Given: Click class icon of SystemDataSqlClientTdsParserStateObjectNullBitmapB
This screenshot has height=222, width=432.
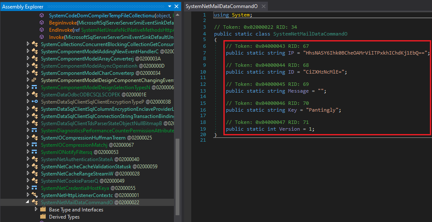Looking at the screenshot, I should (35, 123).
